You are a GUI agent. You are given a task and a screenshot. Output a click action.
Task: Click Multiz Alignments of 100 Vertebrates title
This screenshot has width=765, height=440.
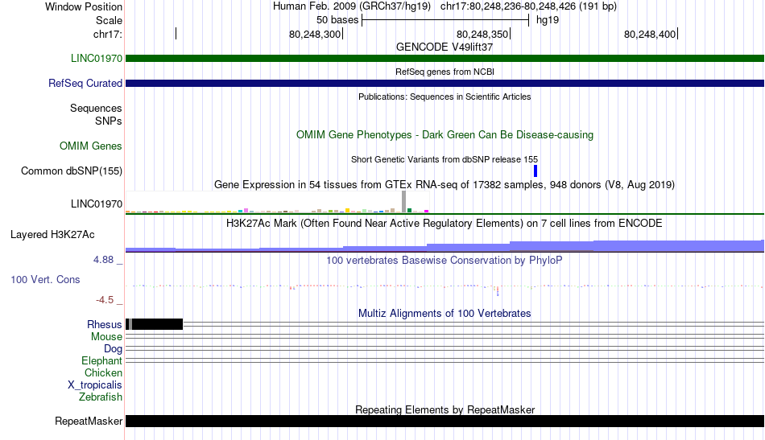point(445,314)
